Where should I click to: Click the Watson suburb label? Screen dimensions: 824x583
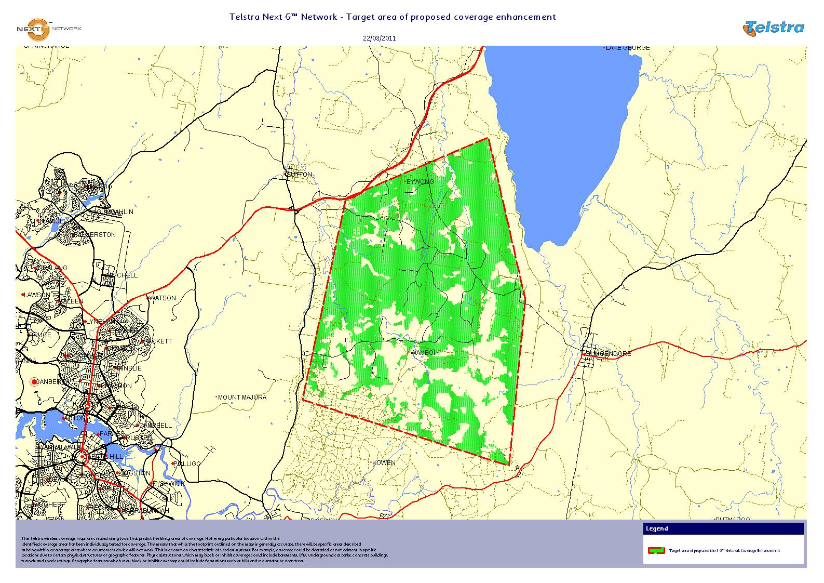tap(163, 298)
